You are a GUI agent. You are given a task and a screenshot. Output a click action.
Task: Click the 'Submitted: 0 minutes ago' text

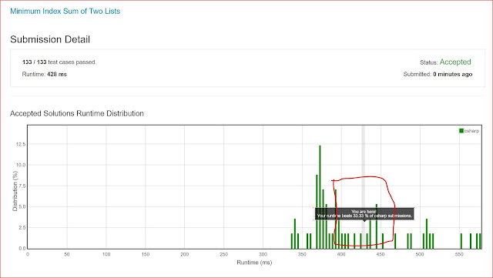[x=438, y=74]
